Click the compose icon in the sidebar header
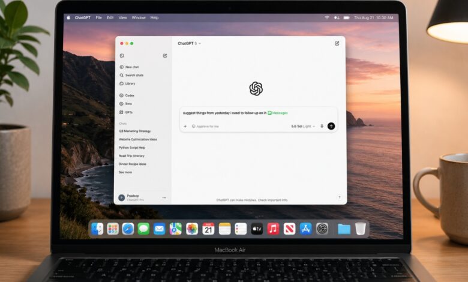The width and height of the screenshot is (468, 282). (165, 56)
